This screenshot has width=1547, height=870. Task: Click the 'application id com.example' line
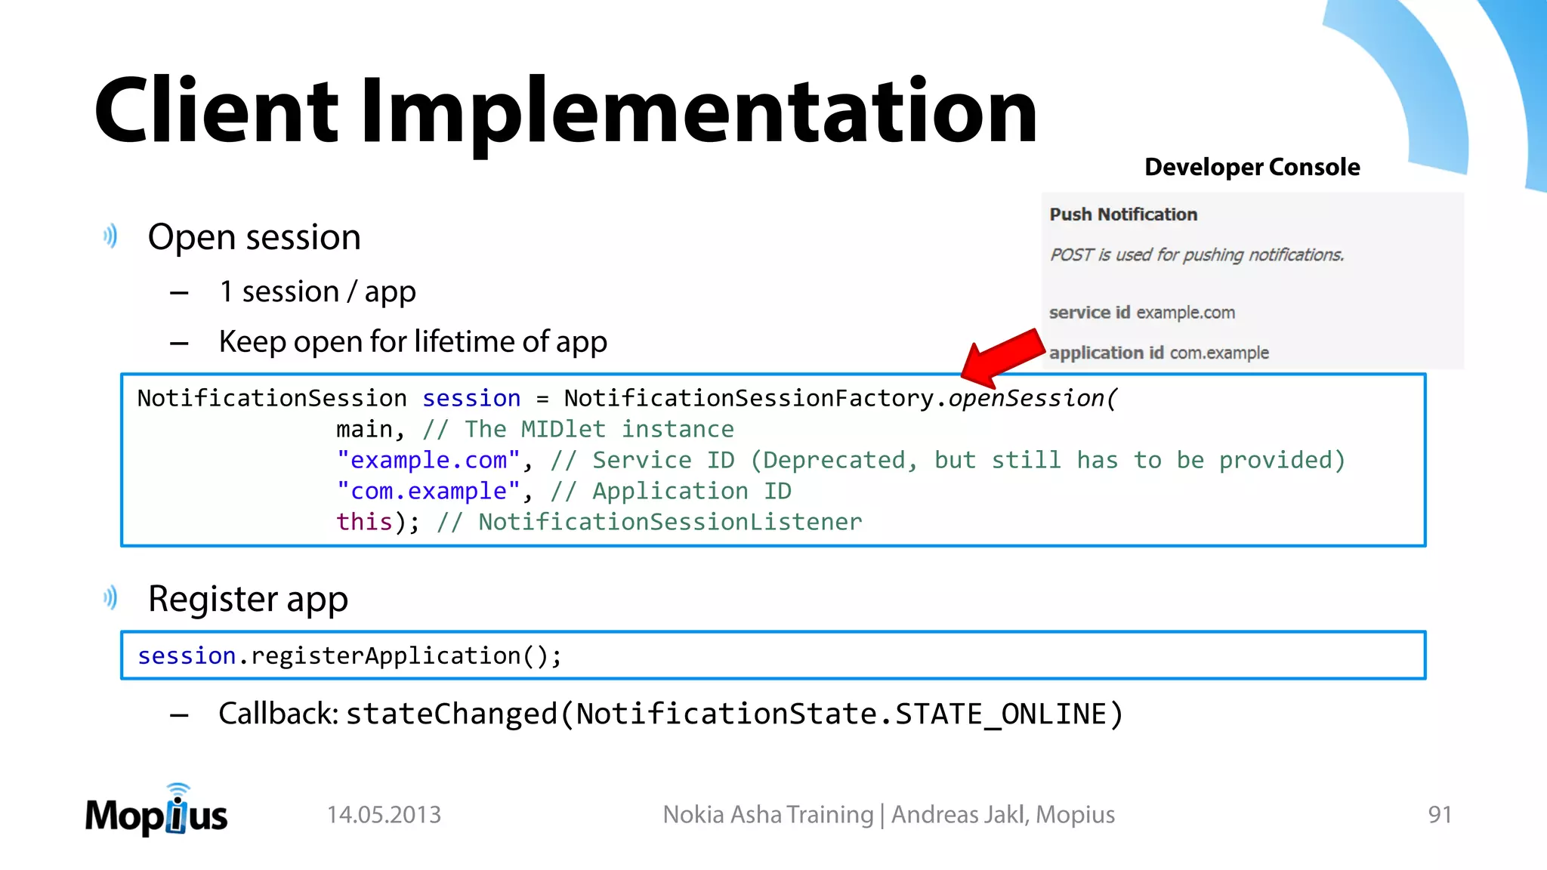1159,353
